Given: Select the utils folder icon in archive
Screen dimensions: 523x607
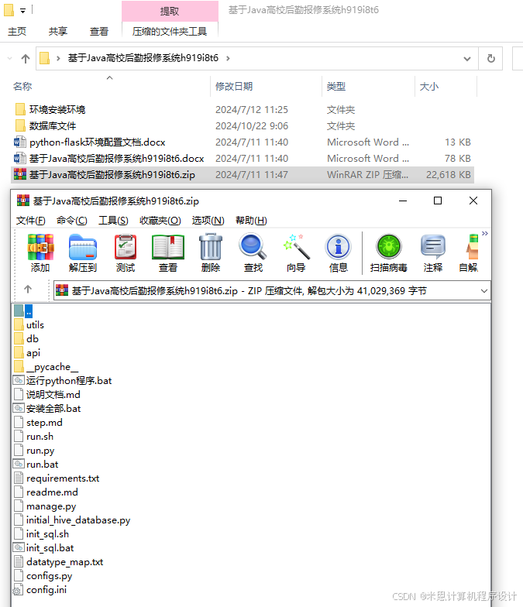Looking at the screenshot, I should (x=19, y=325).
